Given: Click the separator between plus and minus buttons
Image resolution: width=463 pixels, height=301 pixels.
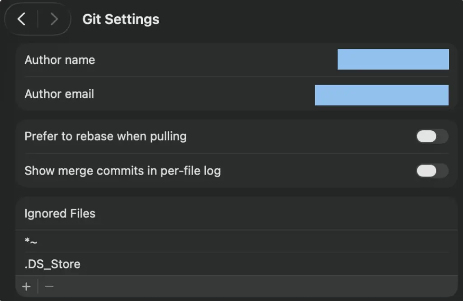Looking at the screenshot, I should point(38,287).
